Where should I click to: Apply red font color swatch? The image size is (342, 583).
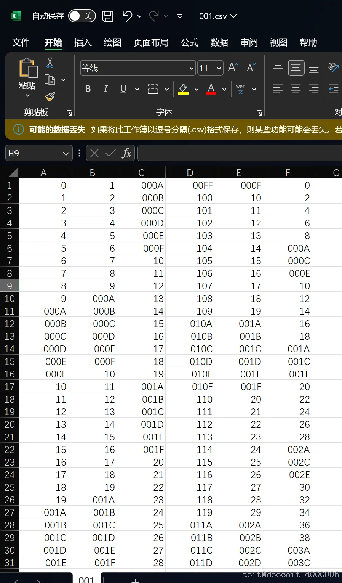pyautogui.click(x=211, y=89)
